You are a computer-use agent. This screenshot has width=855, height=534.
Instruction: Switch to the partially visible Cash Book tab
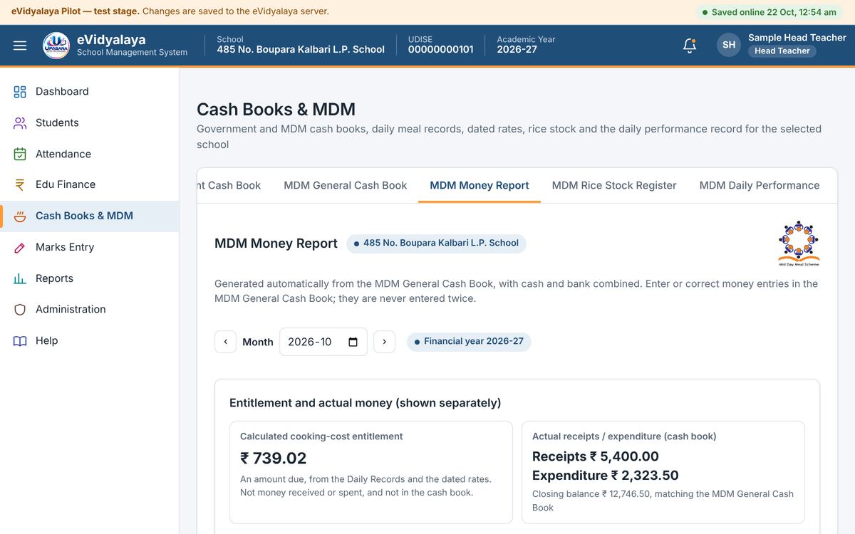pos(229,185)
